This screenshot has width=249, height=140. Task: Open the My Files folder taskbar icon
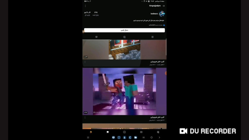[x=136, y=138]
